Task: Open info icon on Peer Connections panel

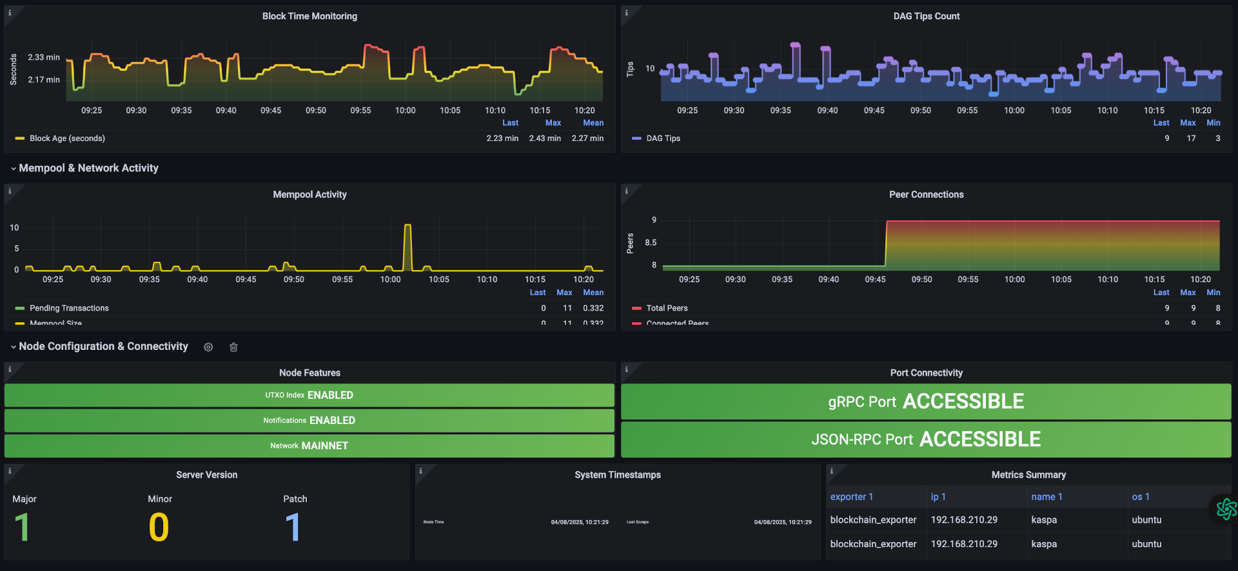Action: 626,191
